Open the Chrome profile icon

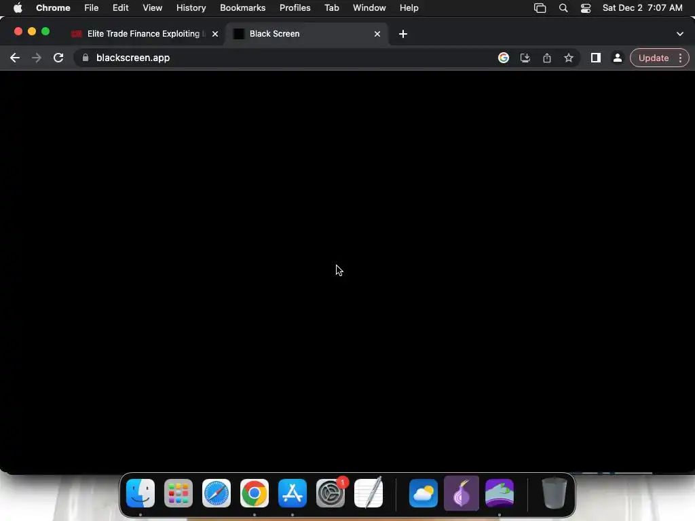[618, 58]
